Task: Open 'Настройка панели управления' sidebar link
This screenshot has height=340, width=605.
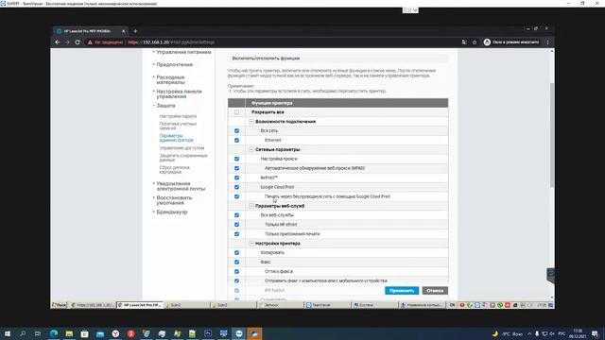Action: point(179,94)
